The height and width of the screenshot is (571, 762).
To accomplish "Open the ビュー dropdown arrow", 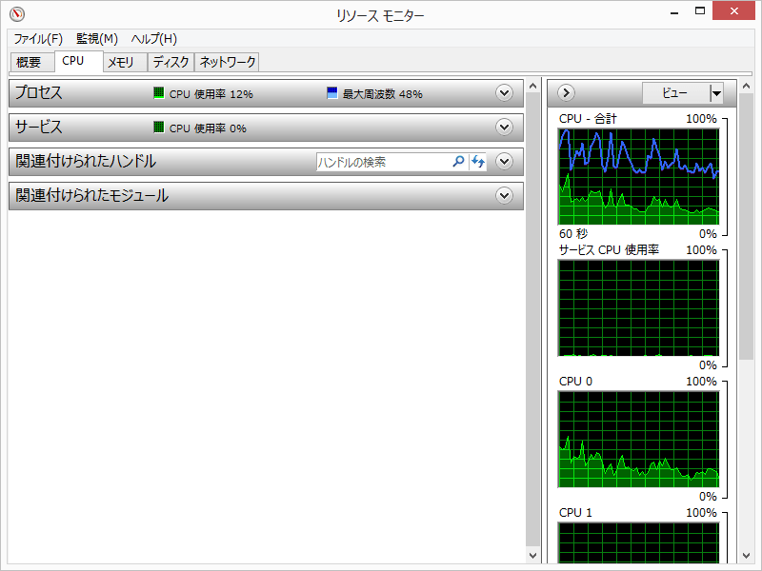I will click(x=716, y=92).
